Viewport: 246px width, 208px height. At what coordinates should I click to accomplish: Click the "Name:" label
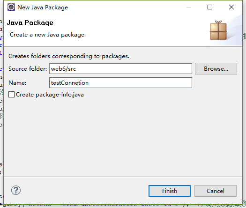pos(17,83)
